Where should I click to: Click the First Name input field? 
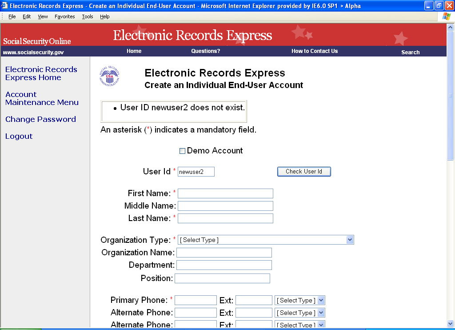[x=225, y=193]
